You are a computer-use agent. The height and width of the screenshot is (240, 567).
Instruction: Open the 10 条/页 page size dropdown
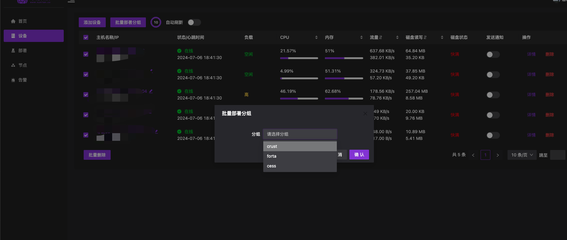pos(522,155)
